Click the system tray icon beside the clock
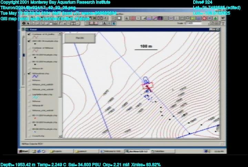Screen dimensions: 248x167 [x=207, y=151]
